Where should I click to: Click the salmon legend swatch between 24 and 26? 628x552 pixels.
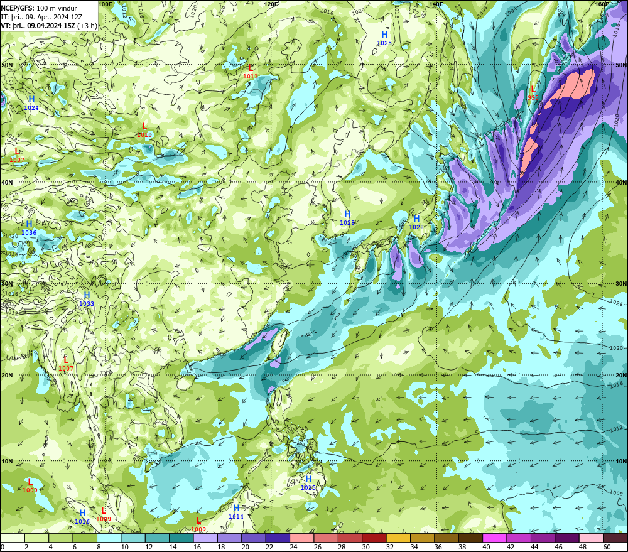pyautogui.click(x=301, y=538)
